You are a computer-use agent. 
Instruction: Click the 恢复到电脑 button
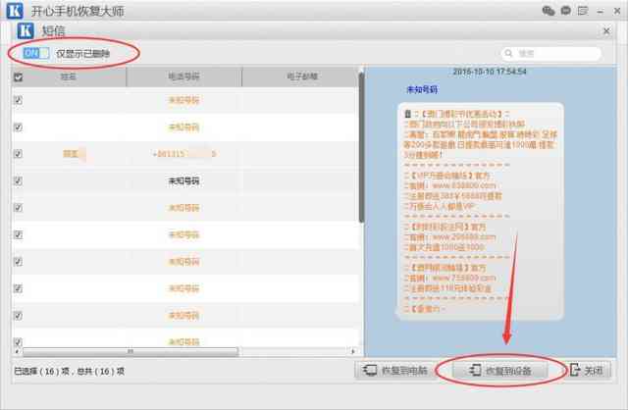(x=394, y=371)
